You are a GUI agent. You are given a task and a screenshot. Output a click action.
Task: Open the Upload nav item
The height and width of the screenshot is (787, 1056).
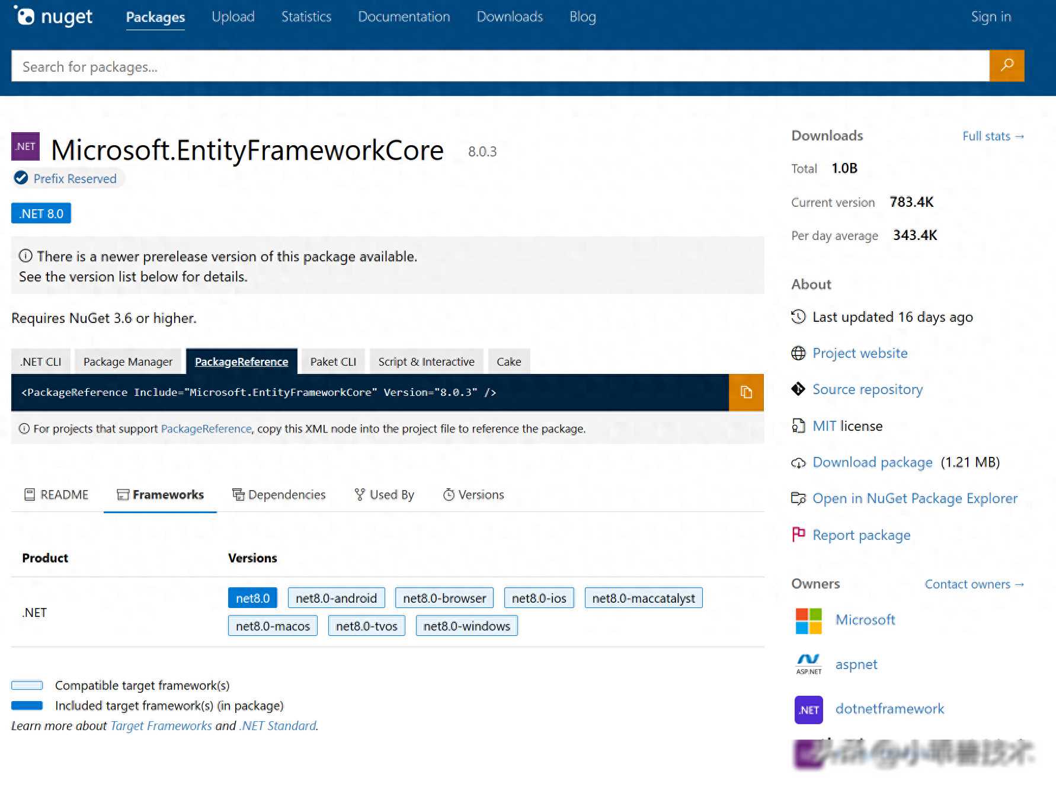click(233, 17)
